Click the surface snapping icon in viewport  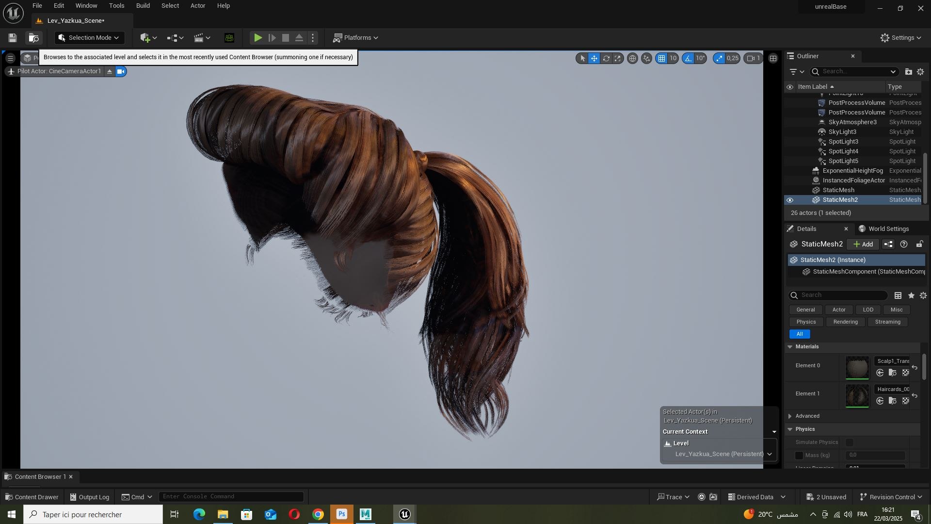click(646, 58)
